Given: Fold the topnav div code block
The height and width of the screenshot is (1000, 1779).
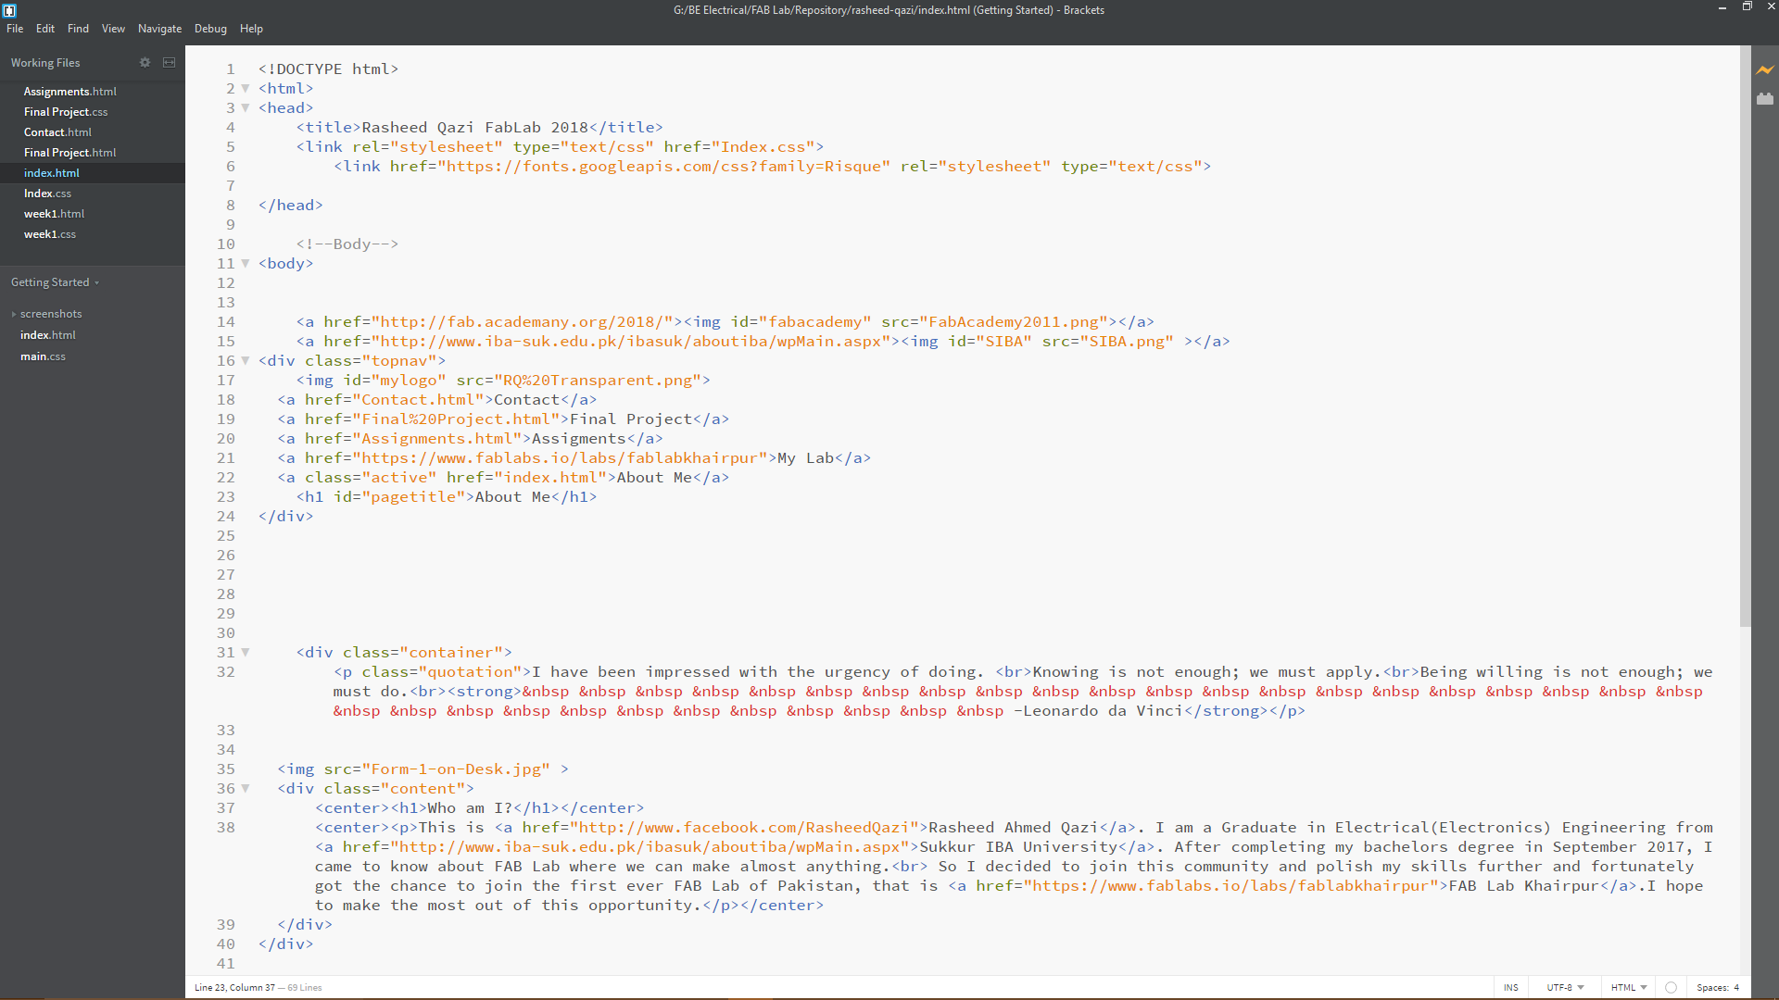Looking at the screenshot, I should 246,361.
